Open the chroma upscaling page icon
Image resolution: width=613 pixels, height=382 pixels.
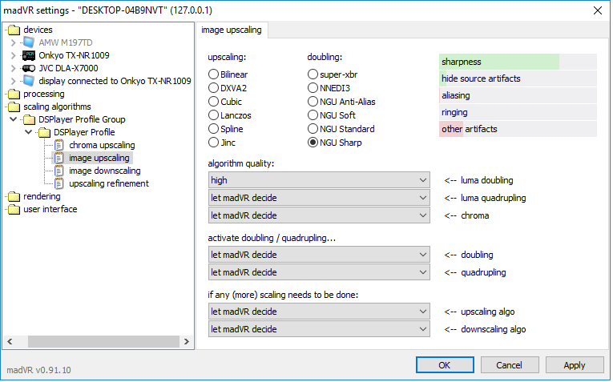pyautogui.click(x=59, y=145)
